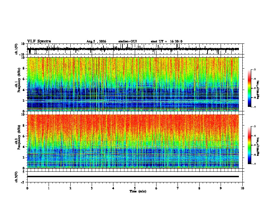Click the '-7' label on ch.2 color scale

click(254, 164)
